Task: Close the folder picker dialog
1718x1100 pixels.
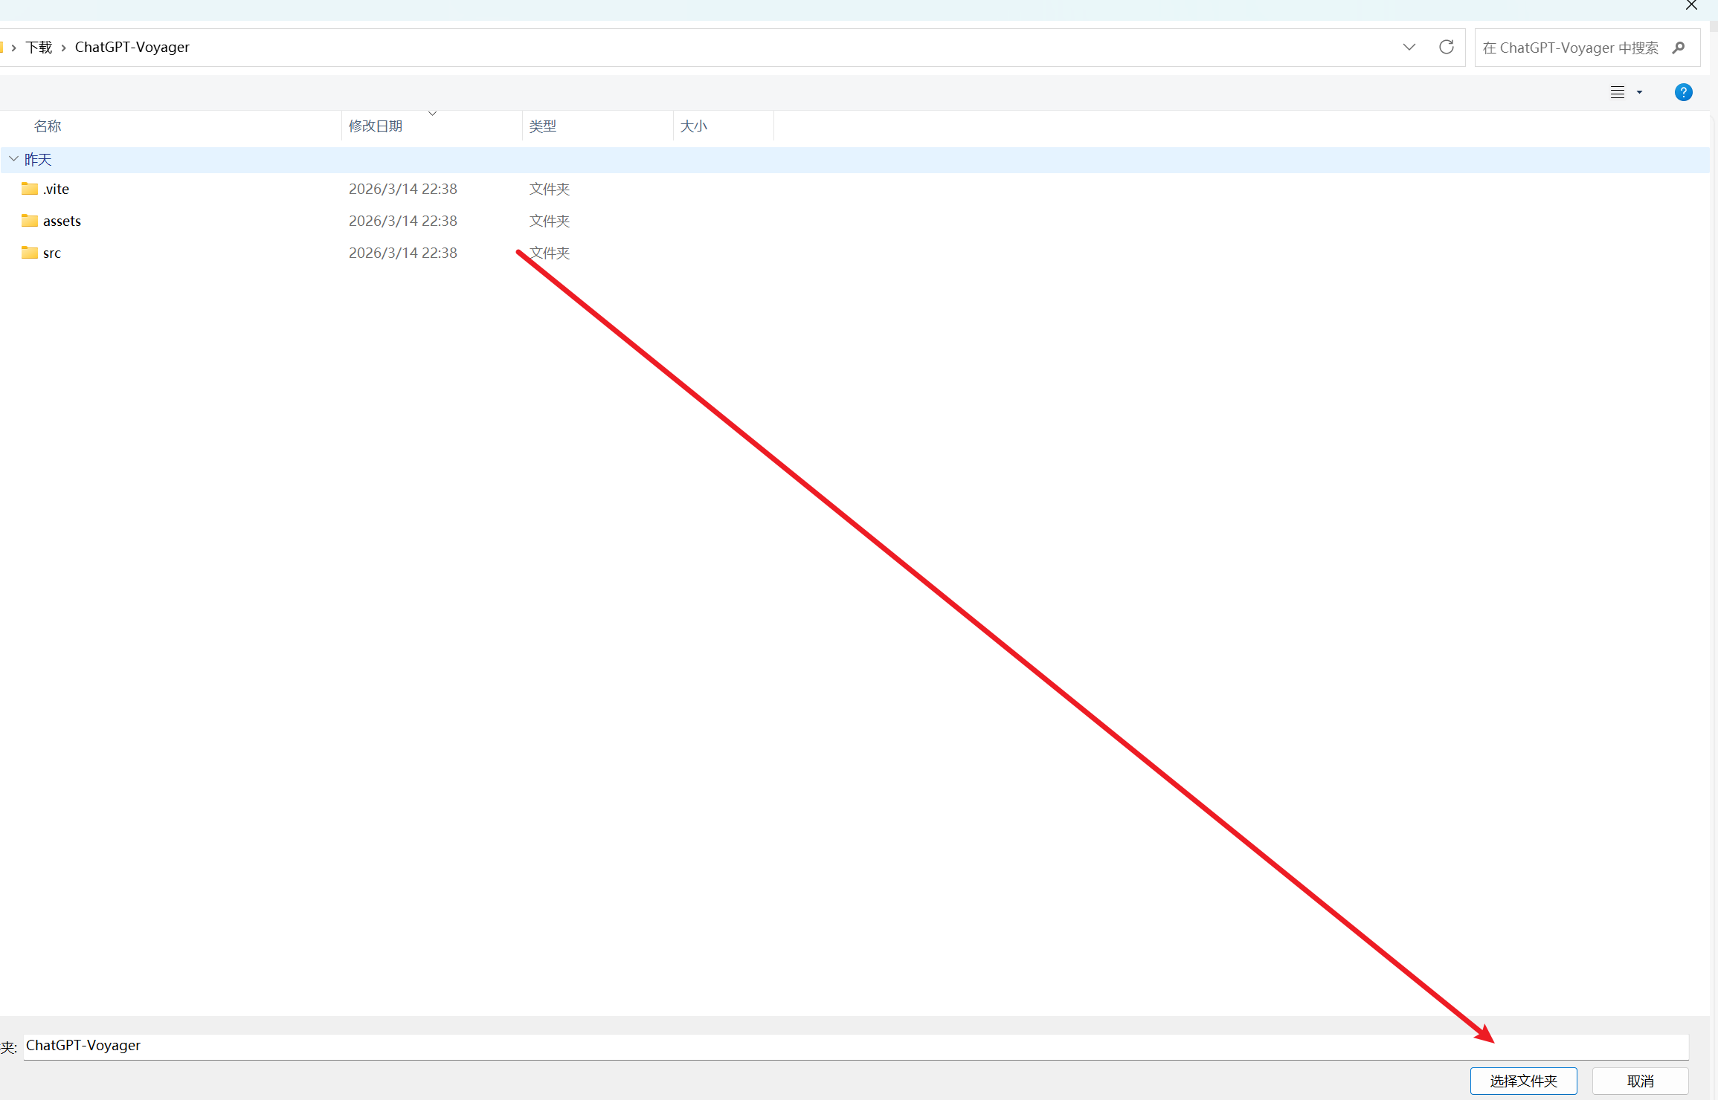Action: click(x=1691, y=5)
